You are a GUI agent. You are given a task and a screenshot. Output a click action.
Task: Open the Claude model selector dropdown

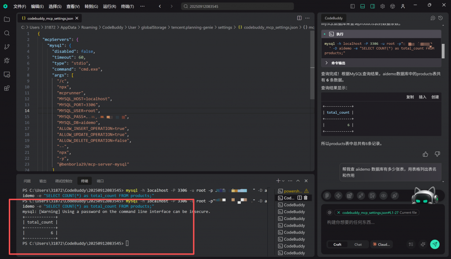(381, 245)
